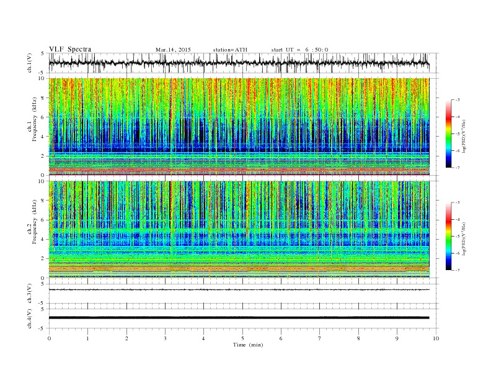This screenshot has width=491, height=380.
Task: Click the '-3' tick on the ch.1 colorbar
Action: [x=457, y=100]
